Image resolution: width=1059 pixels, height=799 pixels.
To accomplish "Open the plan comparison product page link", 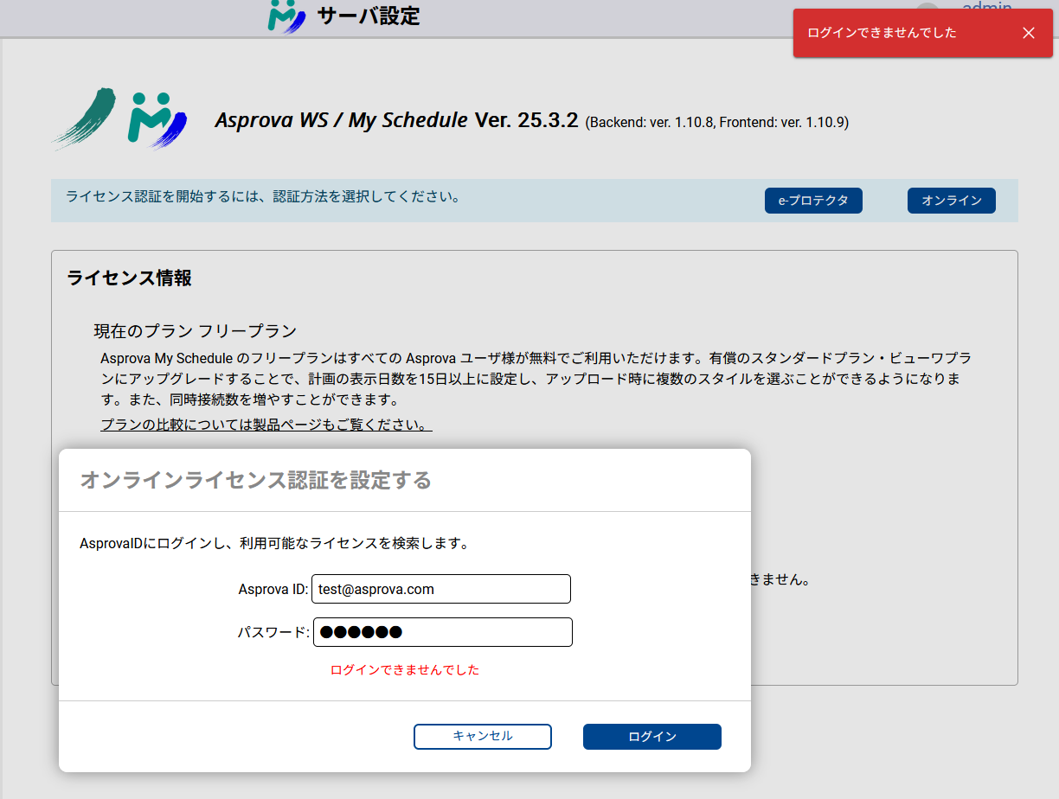I will click(x=266, y=425).
